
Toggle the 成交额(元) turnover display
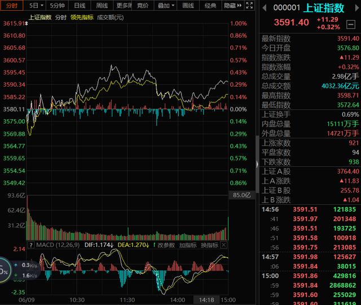click(x=111, y=17)
